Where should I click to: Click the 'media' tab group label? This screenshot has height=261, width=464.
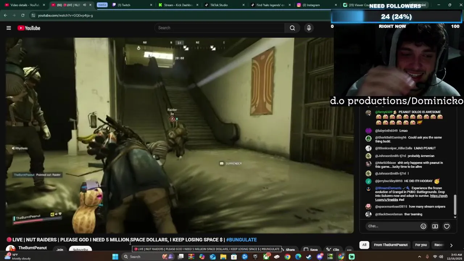click(102, 5)
